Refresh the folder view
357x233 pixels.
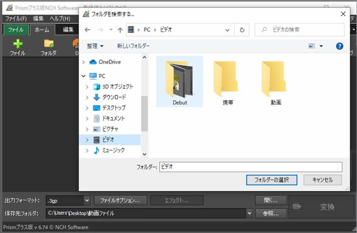[242, 30]
